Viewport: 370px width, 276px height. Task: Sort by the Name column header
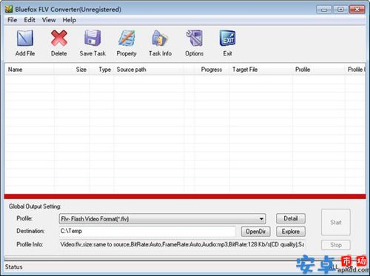29,70
